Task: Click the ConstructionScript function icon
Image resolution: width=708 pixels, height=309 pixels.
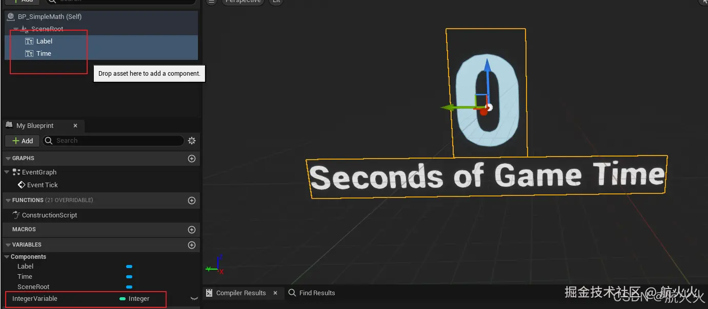Action: 16,215
